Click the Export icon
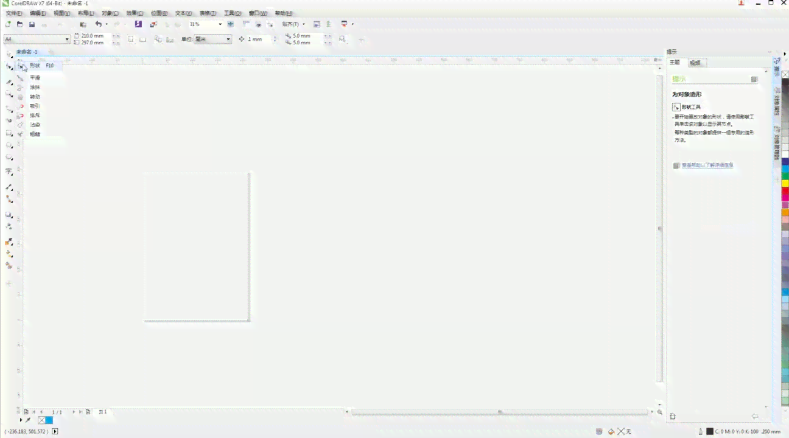The width and height of the screenshot is (789, 438). [153, 24]
